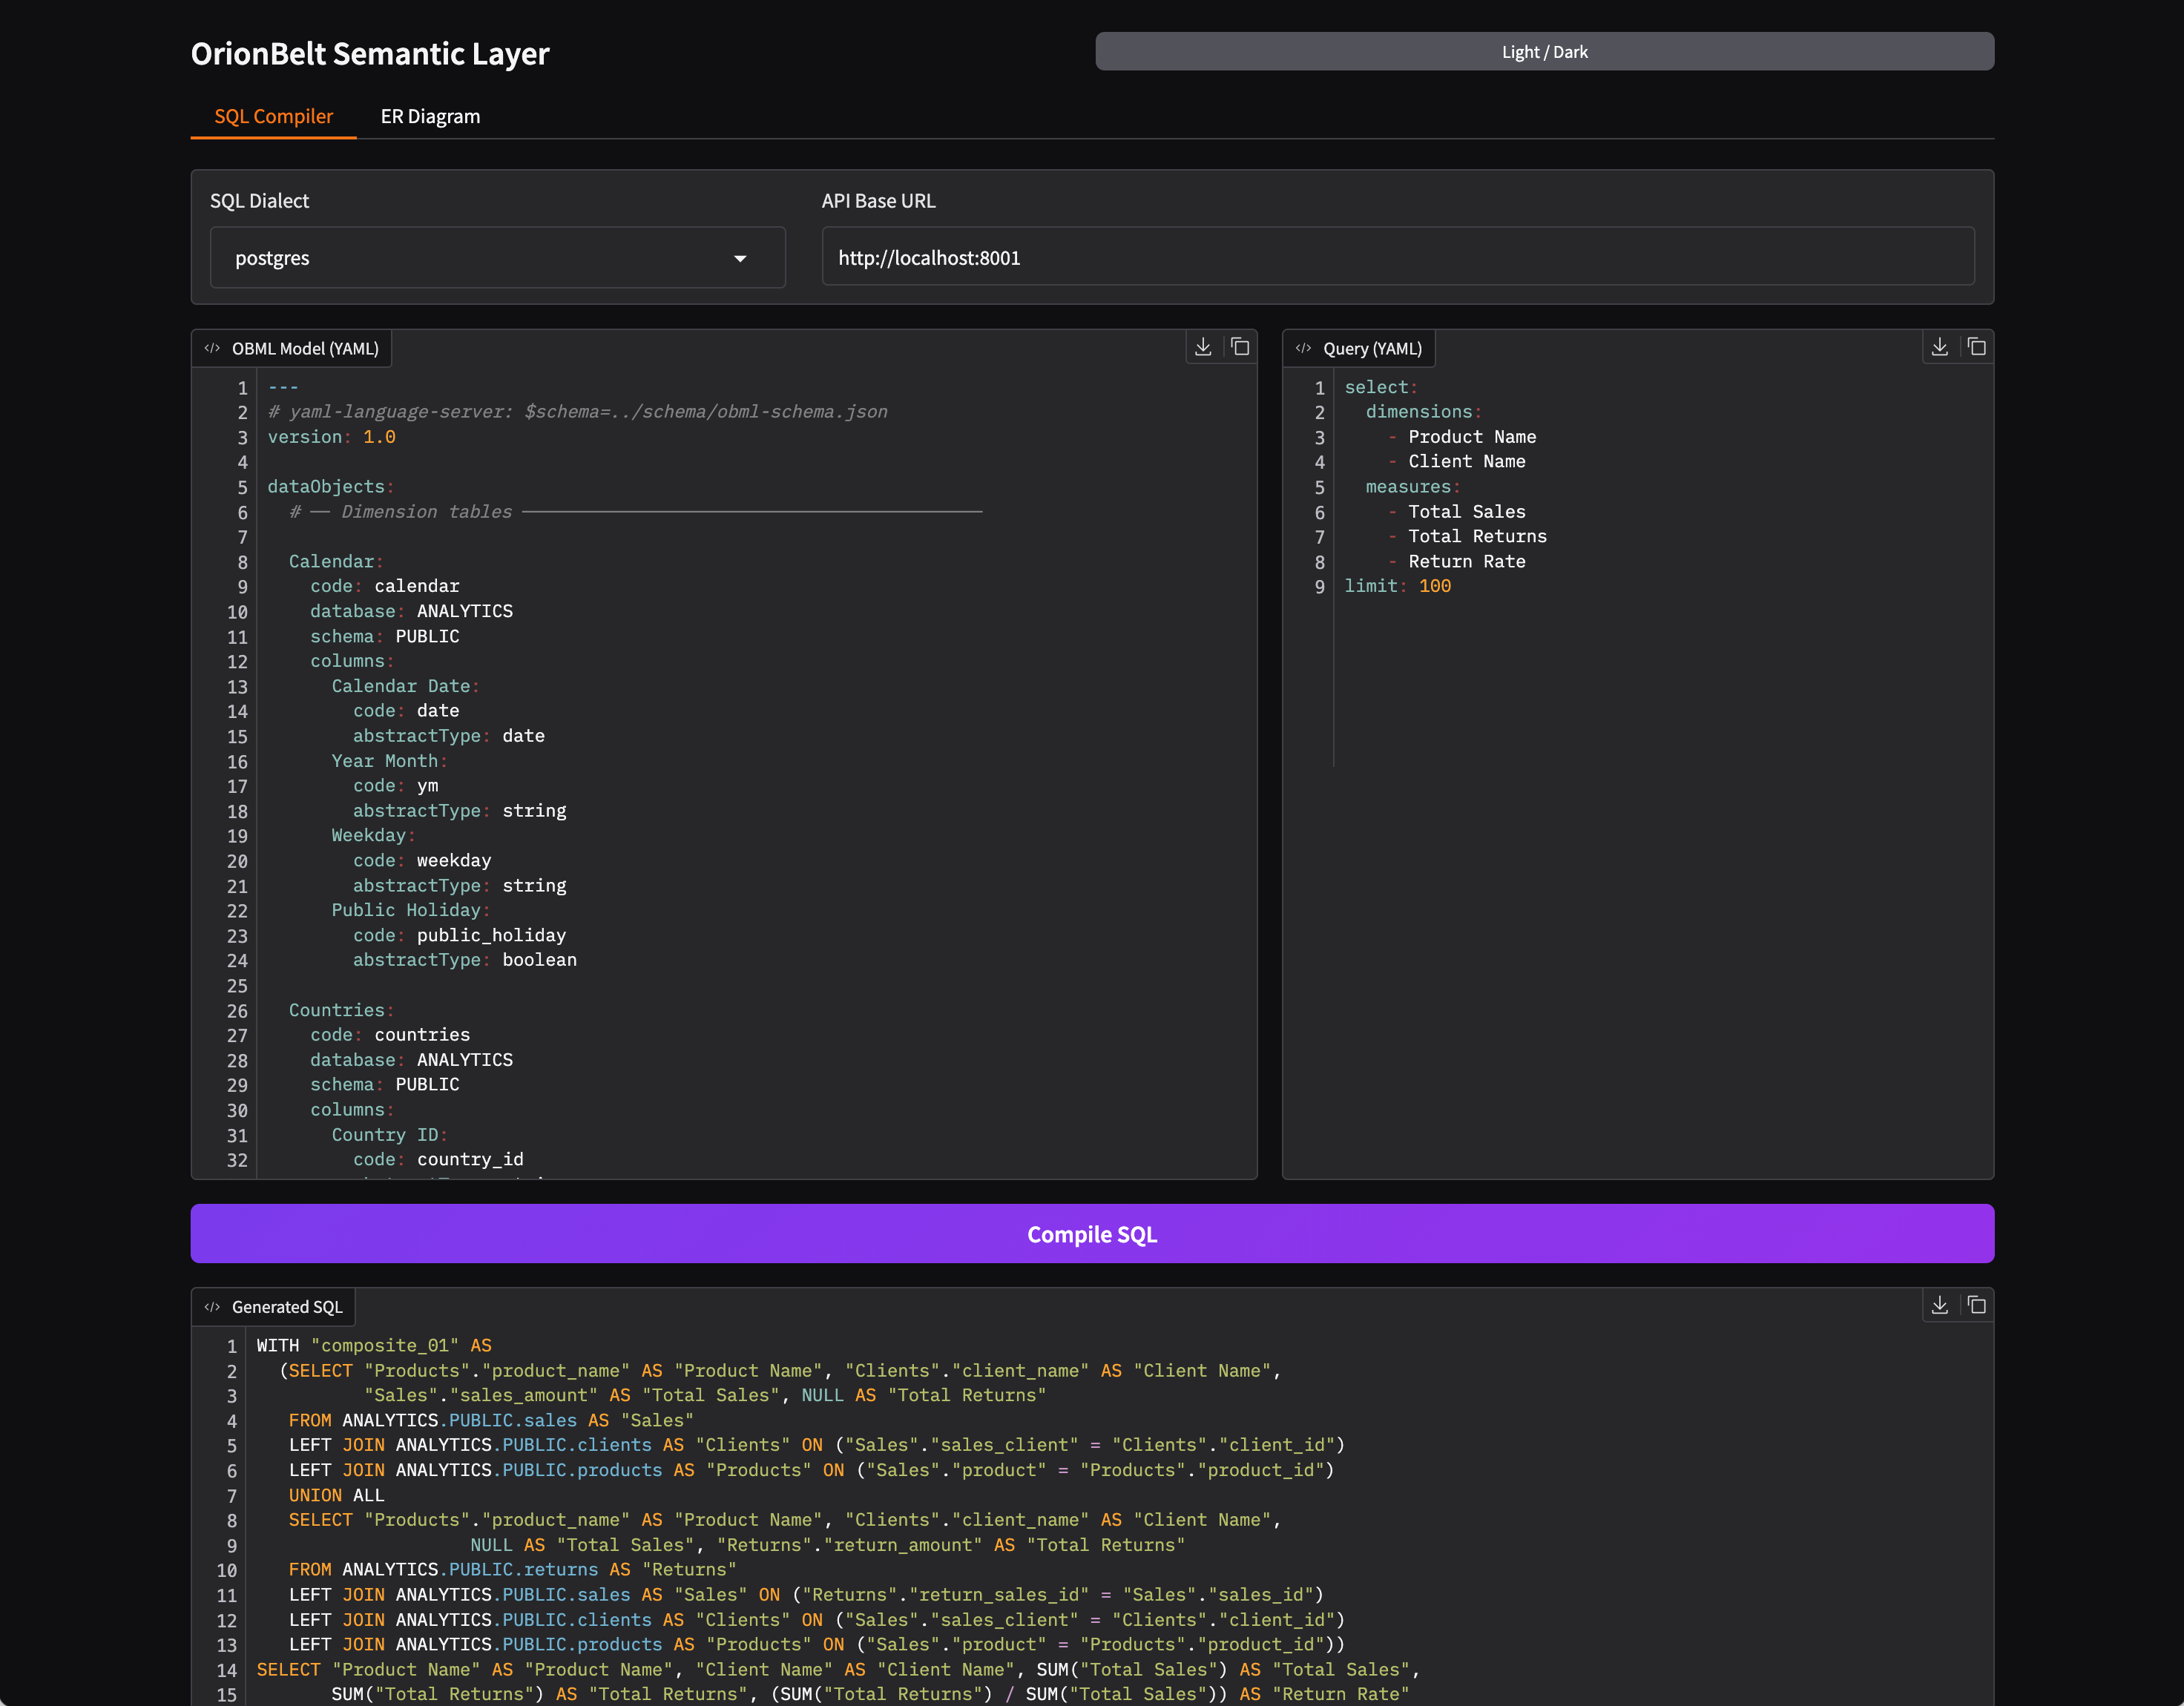Copy the OBML Model contents to clipboard

1241,347
